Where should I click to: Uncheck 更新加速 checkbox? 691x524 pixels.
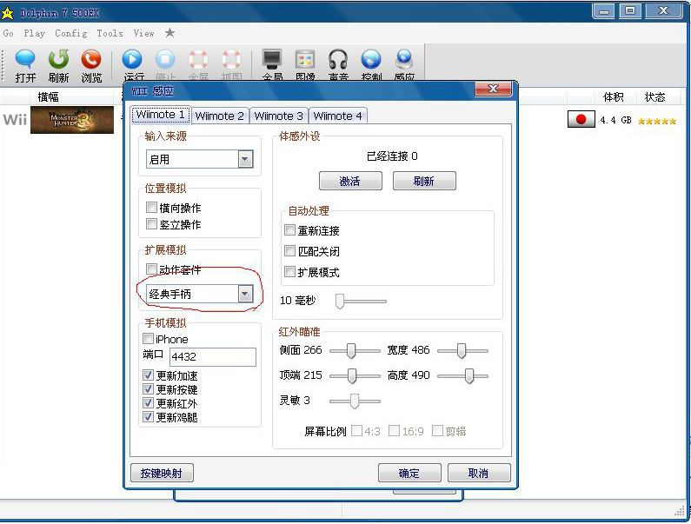148,375
